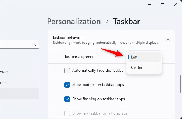
Task: Click Show my taskbar on all displays checkbox
Action: pos(67,113)
